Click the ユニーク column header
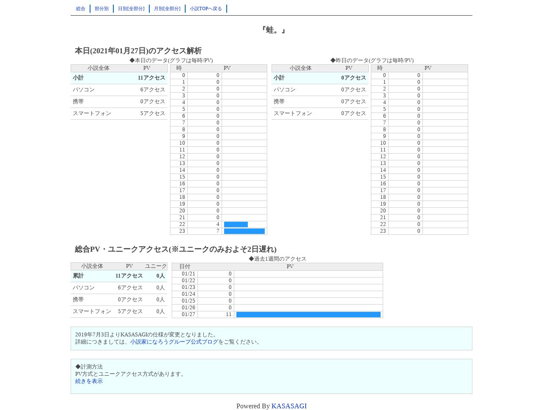 pyautogui.click(x=156, y=266)
